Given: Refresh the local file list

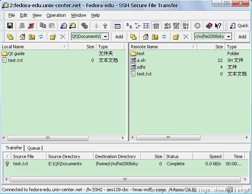Looking at the screenshot, I should click(41, 37).
